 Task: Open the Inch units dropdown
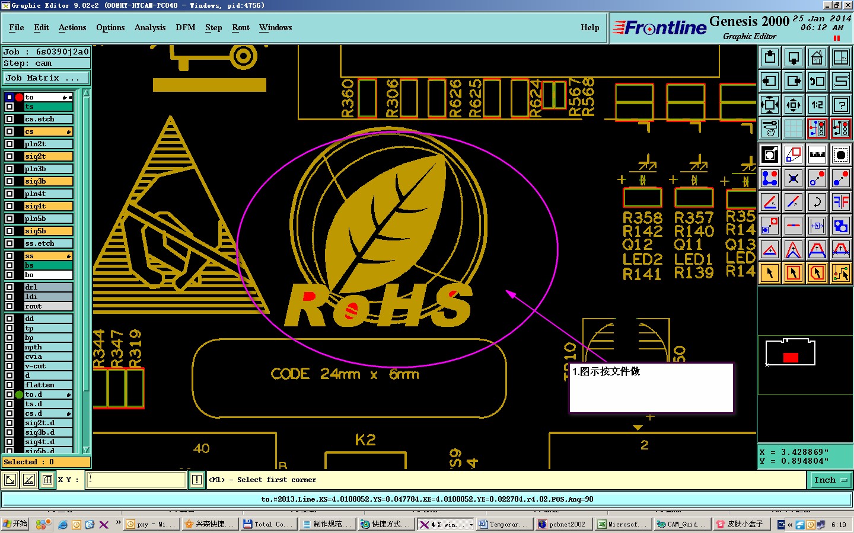tap(830, 480)
